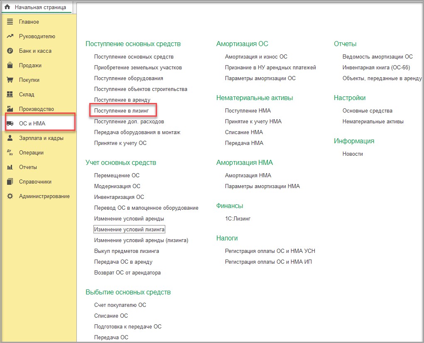Viewport: 424px width, 343px height.
Task: Open the Склад section
Action: (27, 94)
